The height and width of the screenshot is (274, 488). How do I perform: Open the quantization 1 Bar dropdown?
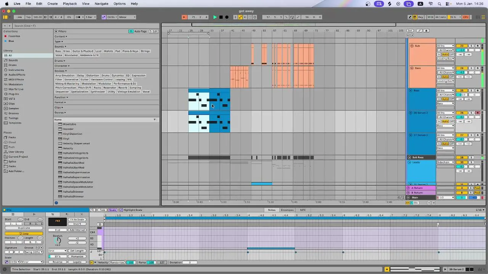(x=90, y=17)
